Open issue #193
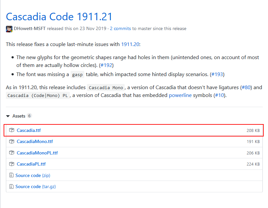Viewport: 268px width, 208px height. pos(217,74)
